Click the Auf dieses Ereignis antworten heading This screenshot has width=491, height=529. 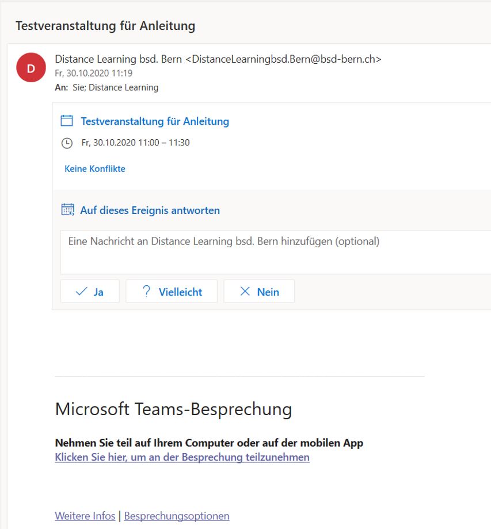click(x=150, y=210)
